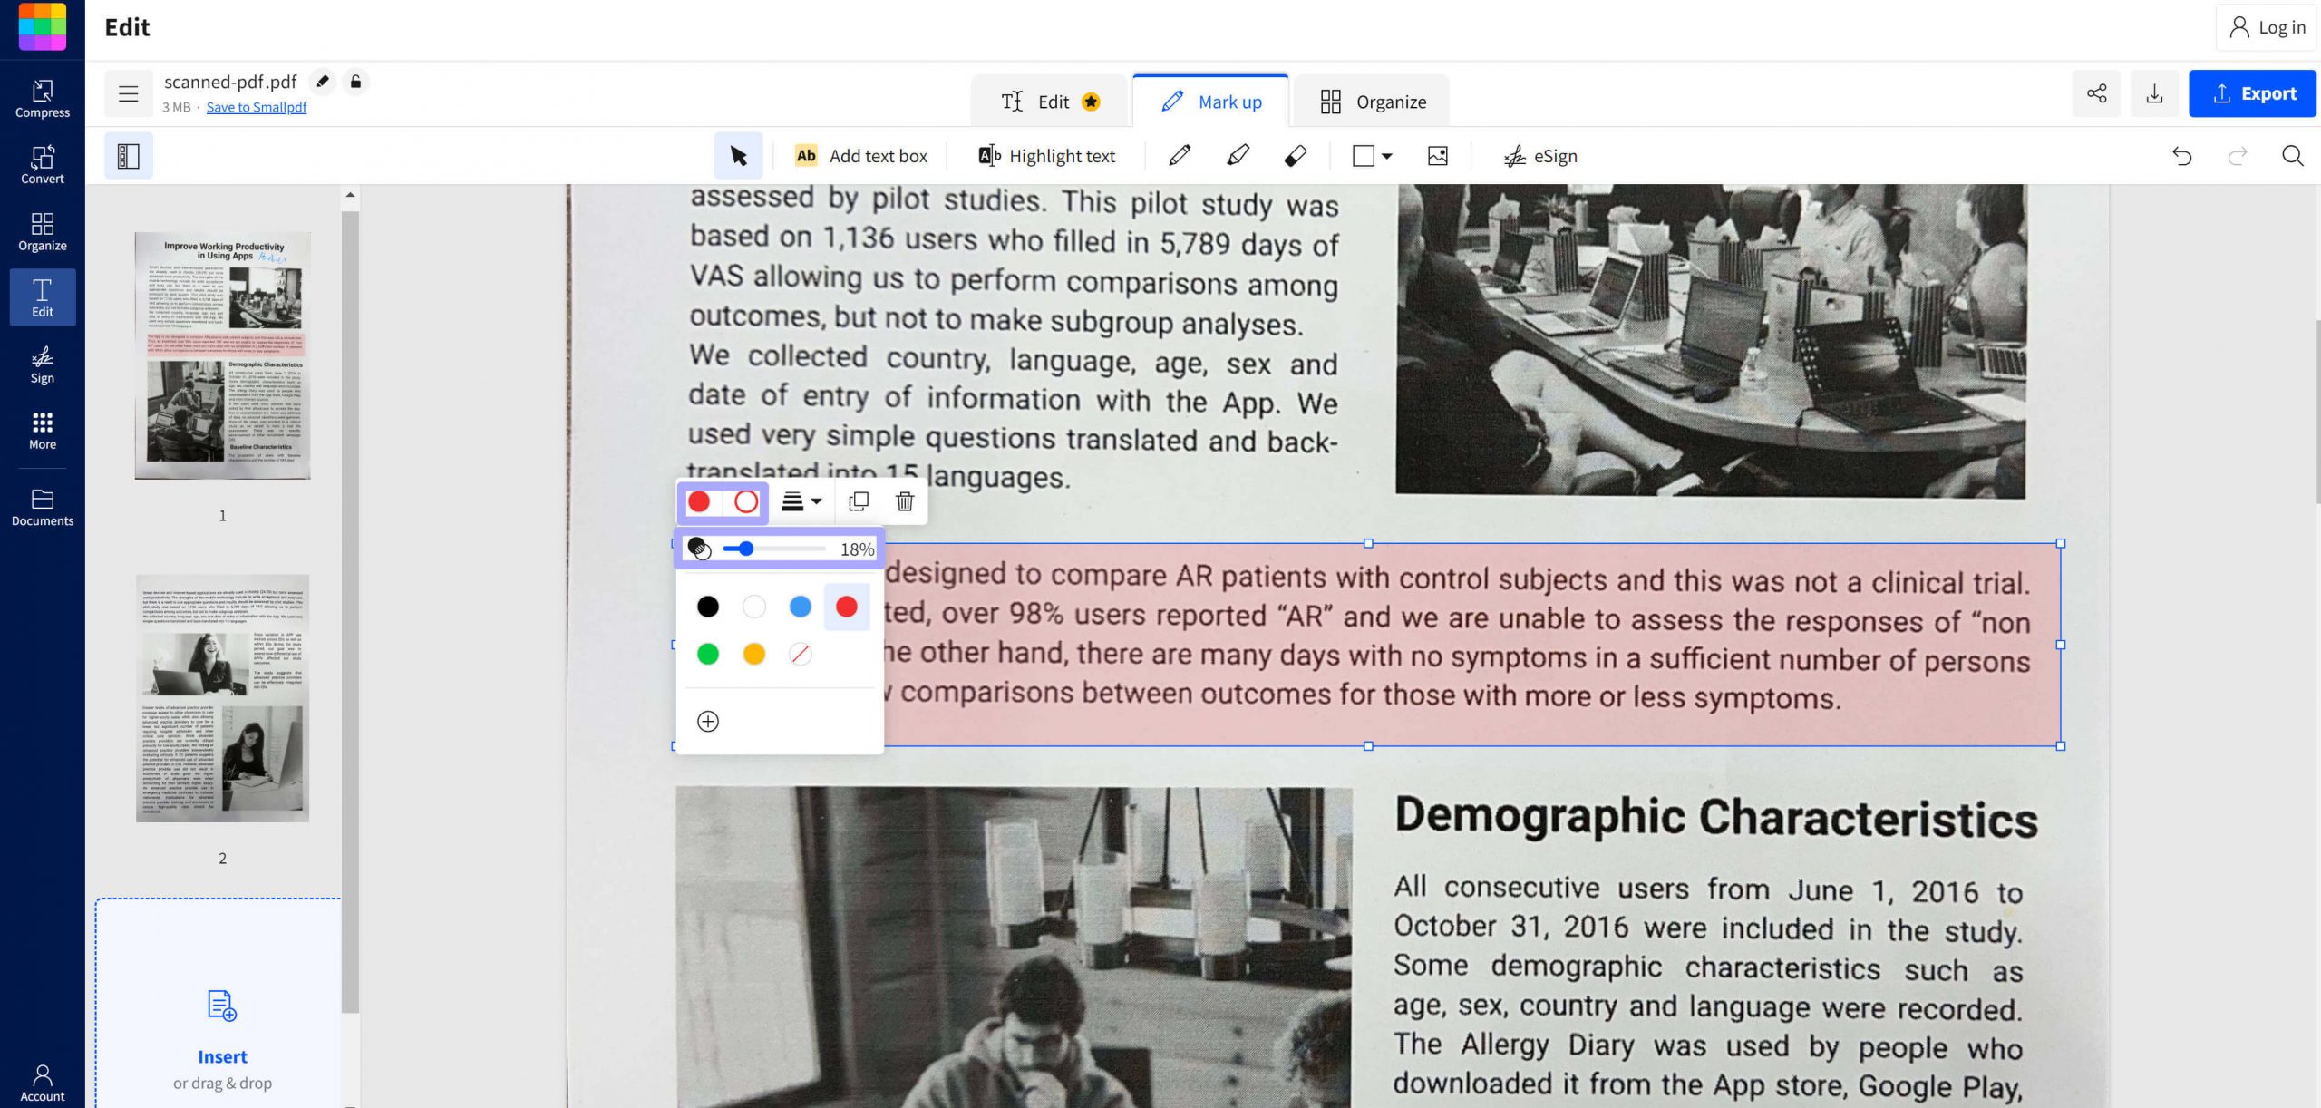Screen dimensions: 2321x1108
Task: Select the pencil drawing tool
Action: (x=1179, y=156)
